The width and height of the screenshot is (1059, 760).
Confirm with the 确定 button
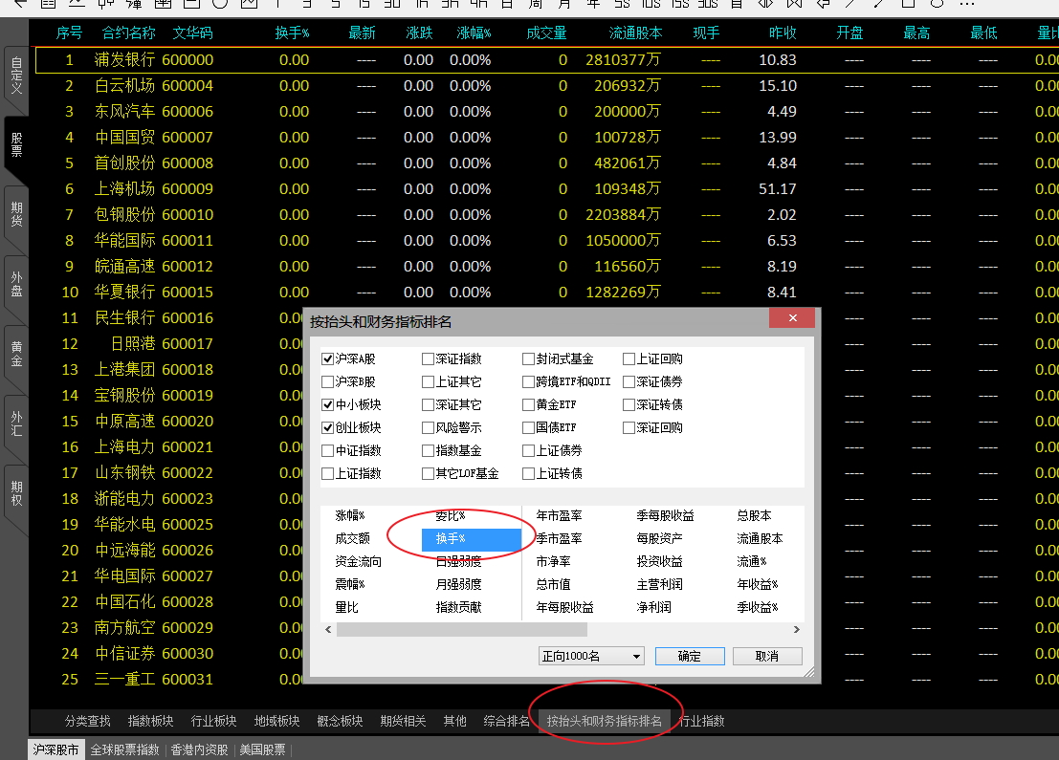(x=689, y=656)
